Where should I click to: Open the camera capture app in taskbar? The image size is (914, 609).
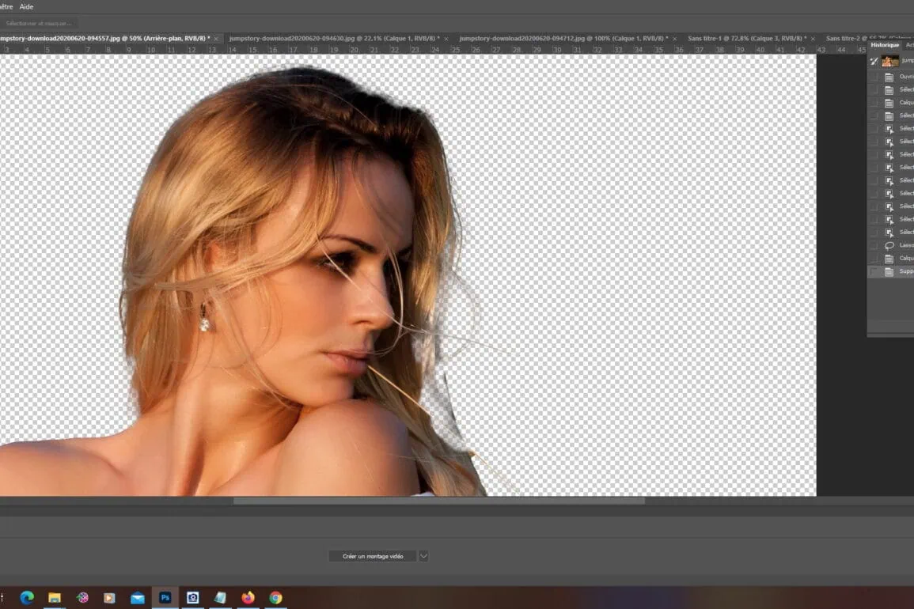tap(192, 598)
